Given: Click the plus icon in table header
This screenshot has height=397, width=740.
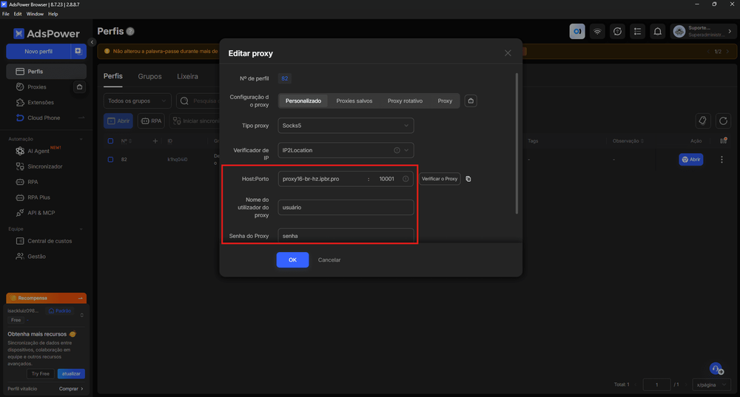Looking at the screenshot, I should click(x=155, y=141).
